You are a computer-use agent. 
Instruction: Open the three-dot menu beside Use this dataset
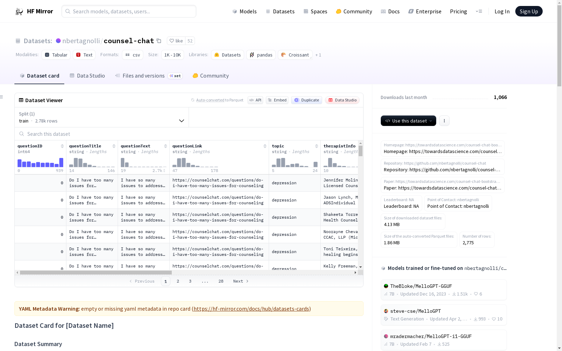point(444,121)
